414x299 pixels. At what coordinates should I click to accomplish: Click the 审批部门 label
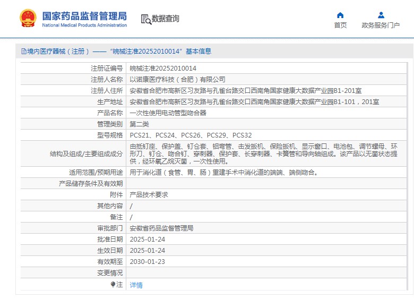pyautogui.click(x=110, y=228)
